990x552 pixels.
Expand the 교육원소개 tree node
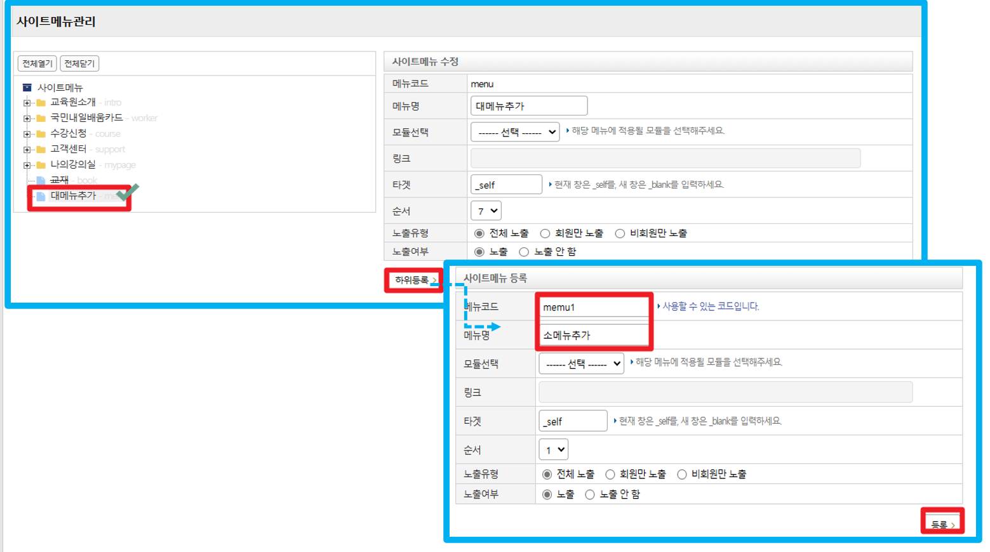tap(27, 103)
